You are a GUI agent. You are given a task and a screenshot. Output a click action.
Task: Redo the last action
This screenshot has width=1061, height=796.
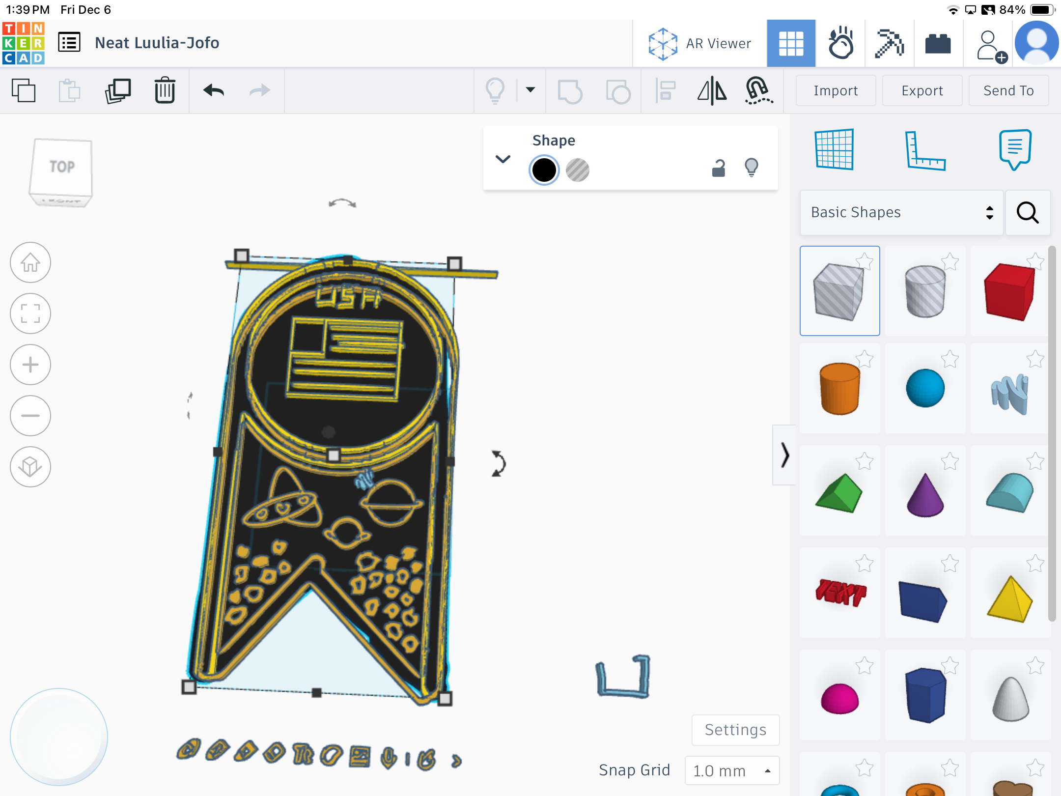click(260, 90)
